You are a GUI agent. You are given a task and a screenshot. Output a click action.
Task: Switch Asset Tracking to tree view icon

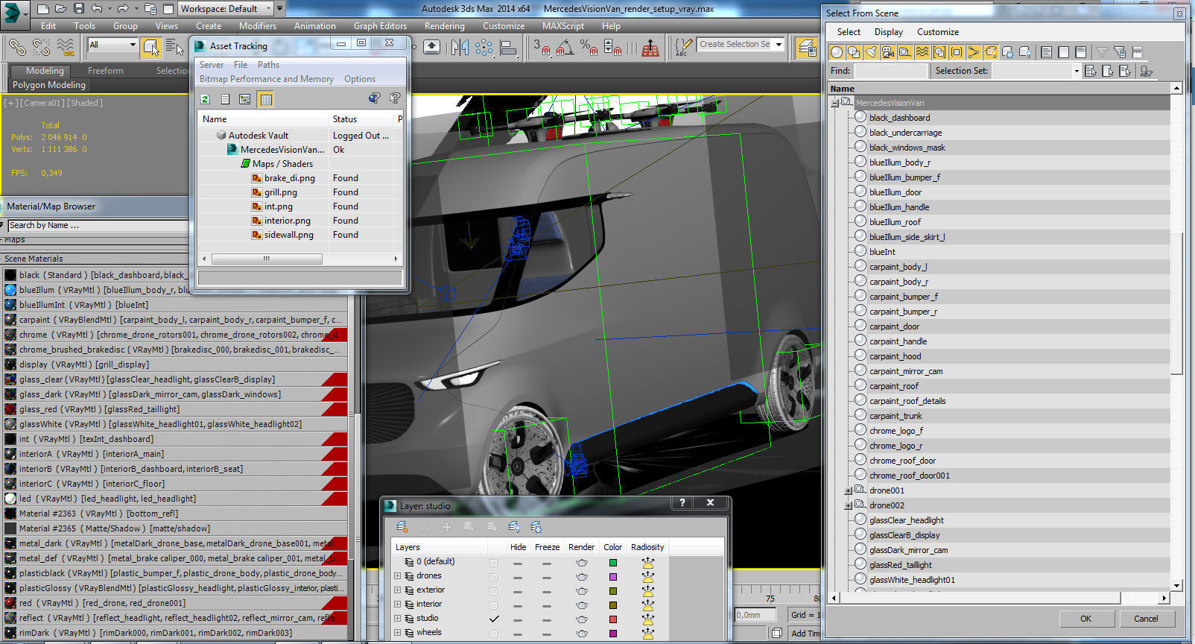[x=244, y=99]
